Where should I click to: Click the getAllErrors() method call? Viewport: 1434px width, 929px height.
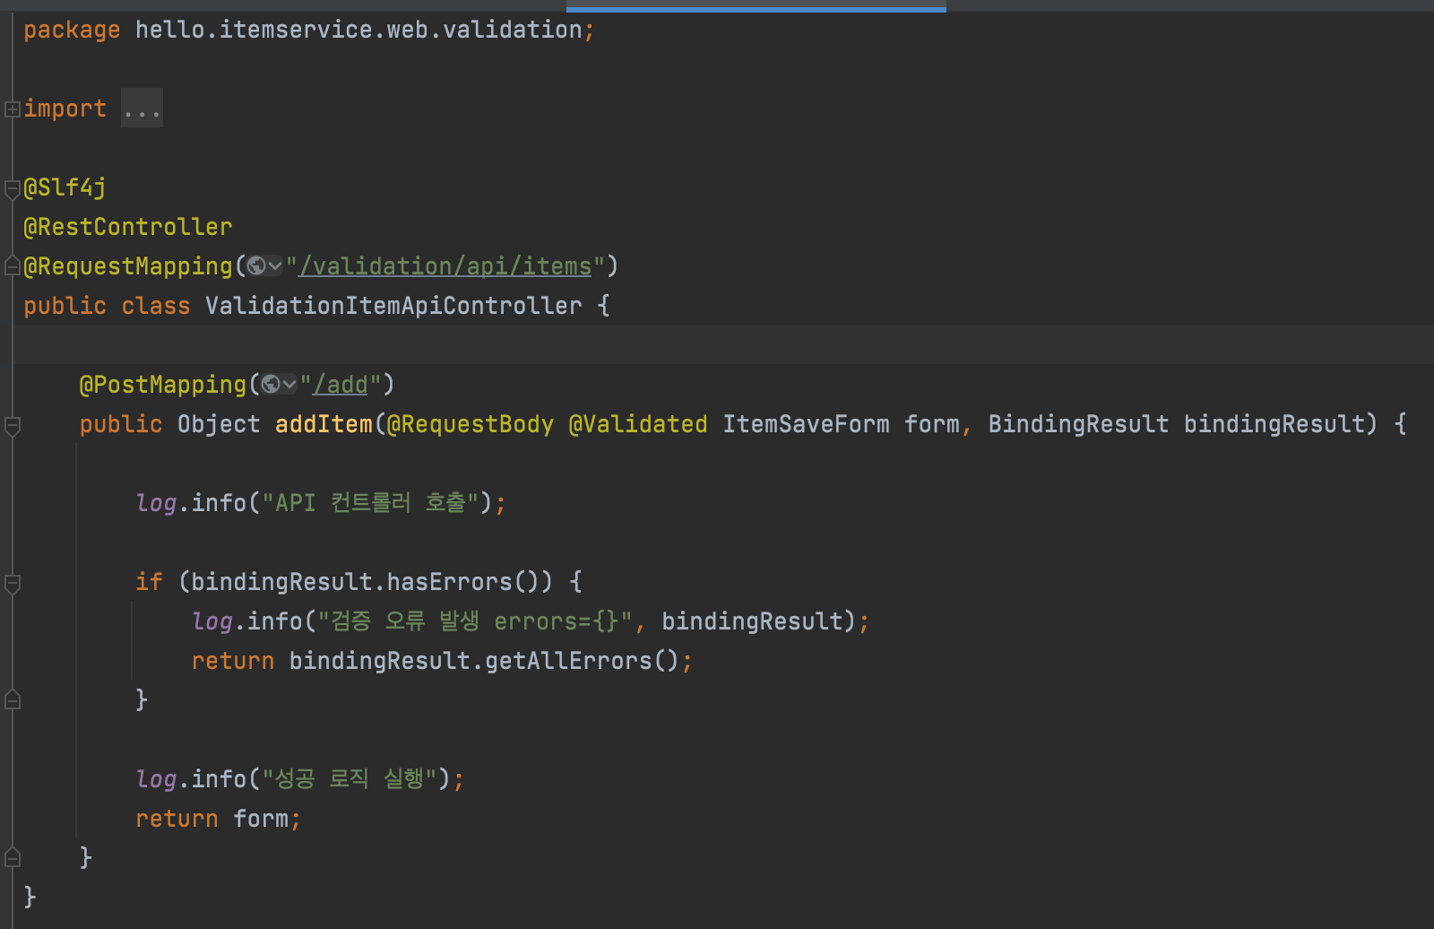583,661
